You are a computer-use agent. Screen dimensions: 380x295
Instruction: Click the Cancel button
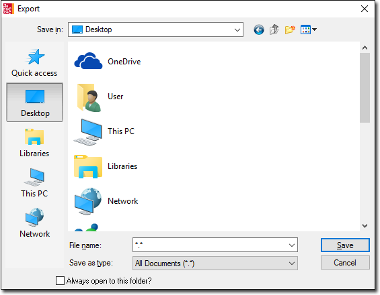345,263
